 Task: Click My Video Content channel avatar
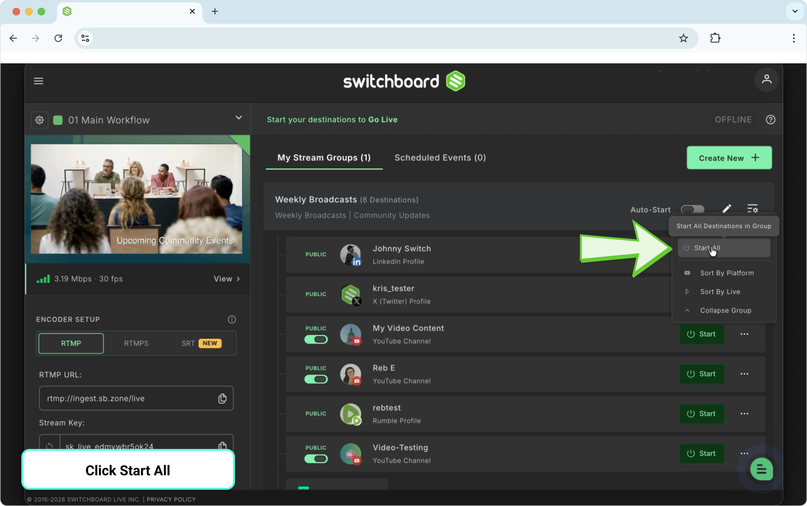(350, 334)
